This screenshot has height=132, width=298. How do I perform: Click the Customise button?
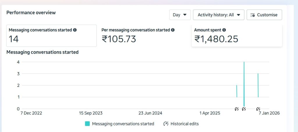pyautogui.click(x=264, y=15)
